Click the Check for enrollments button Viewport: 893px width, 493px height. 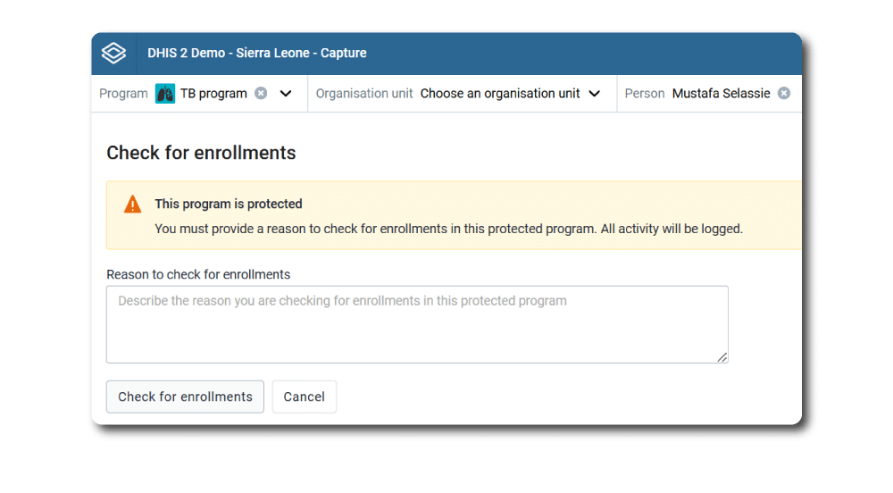tap(185, 397)
